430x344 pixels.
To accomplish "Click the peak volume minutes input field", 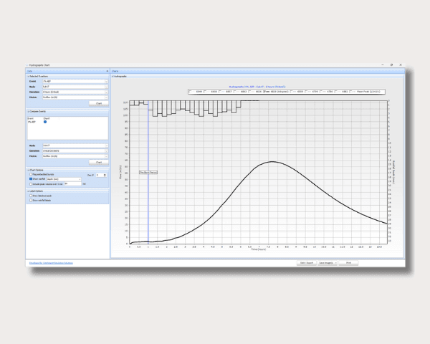I will tap(72, 183).
